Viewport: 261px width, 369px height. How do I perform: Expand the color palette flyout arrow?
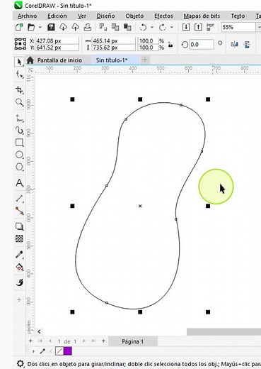click(x=33, y=351)
